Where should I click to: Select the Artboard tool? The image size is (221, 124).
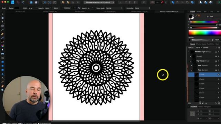click(2, 18)
